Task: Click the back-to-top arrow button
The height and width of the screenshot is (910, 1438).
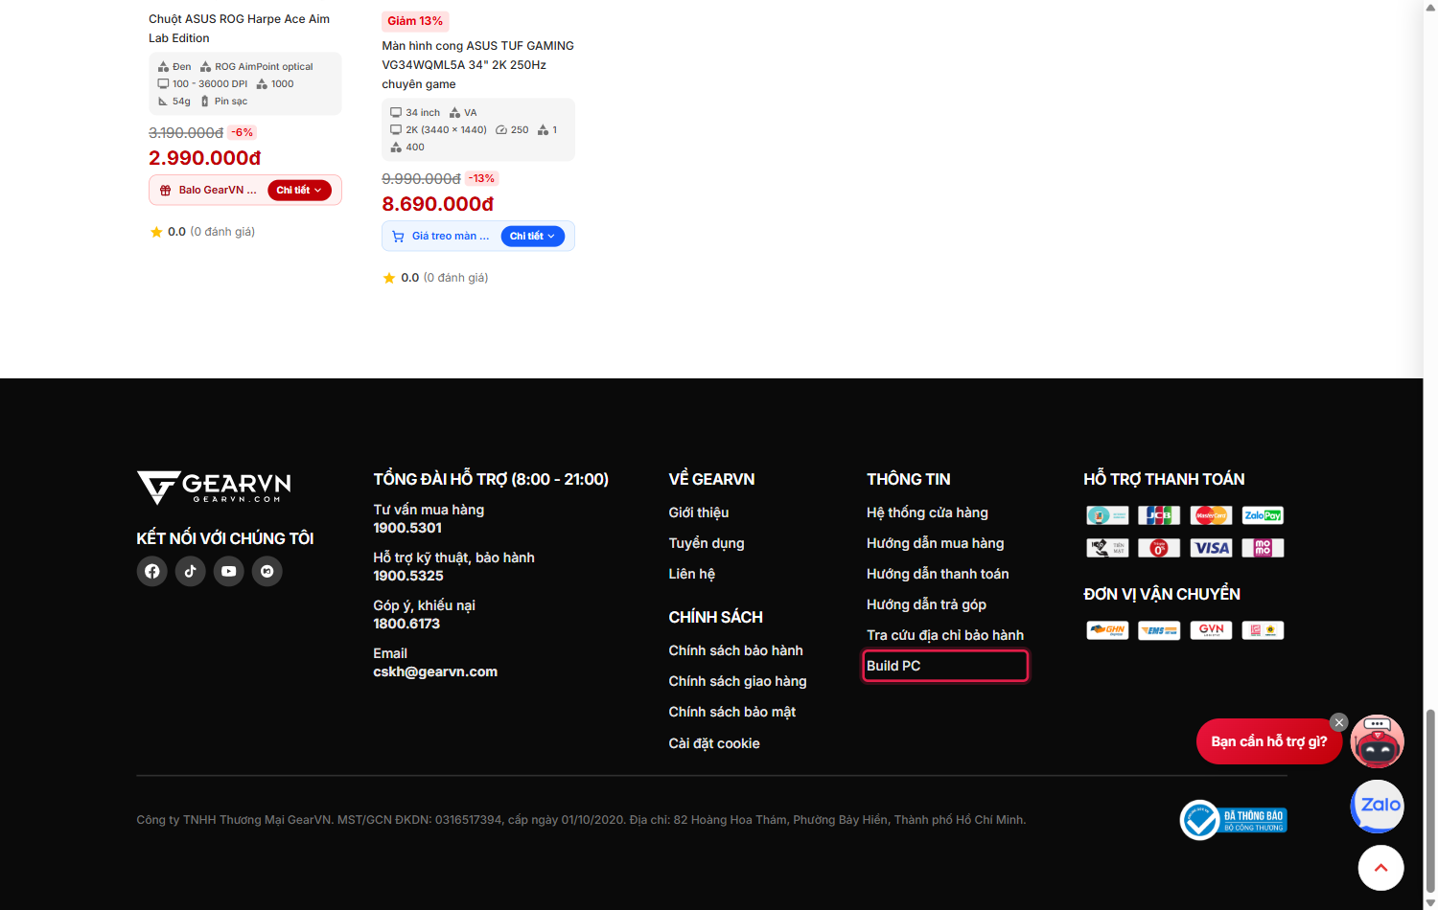Action: click(x=1381, y=868)
